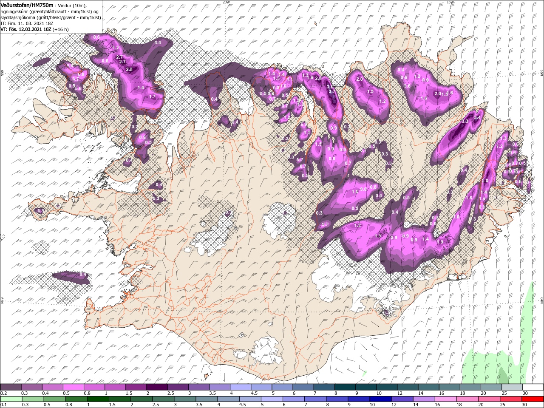Click the 20W longitude label

(226, 2)
